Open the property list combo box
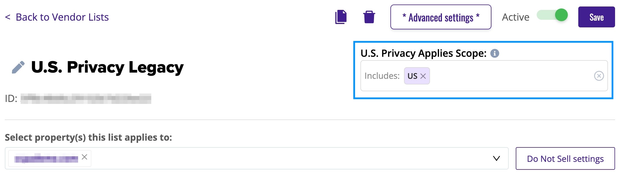This screenshot has width=621, height=172. (x=257, y=158)
